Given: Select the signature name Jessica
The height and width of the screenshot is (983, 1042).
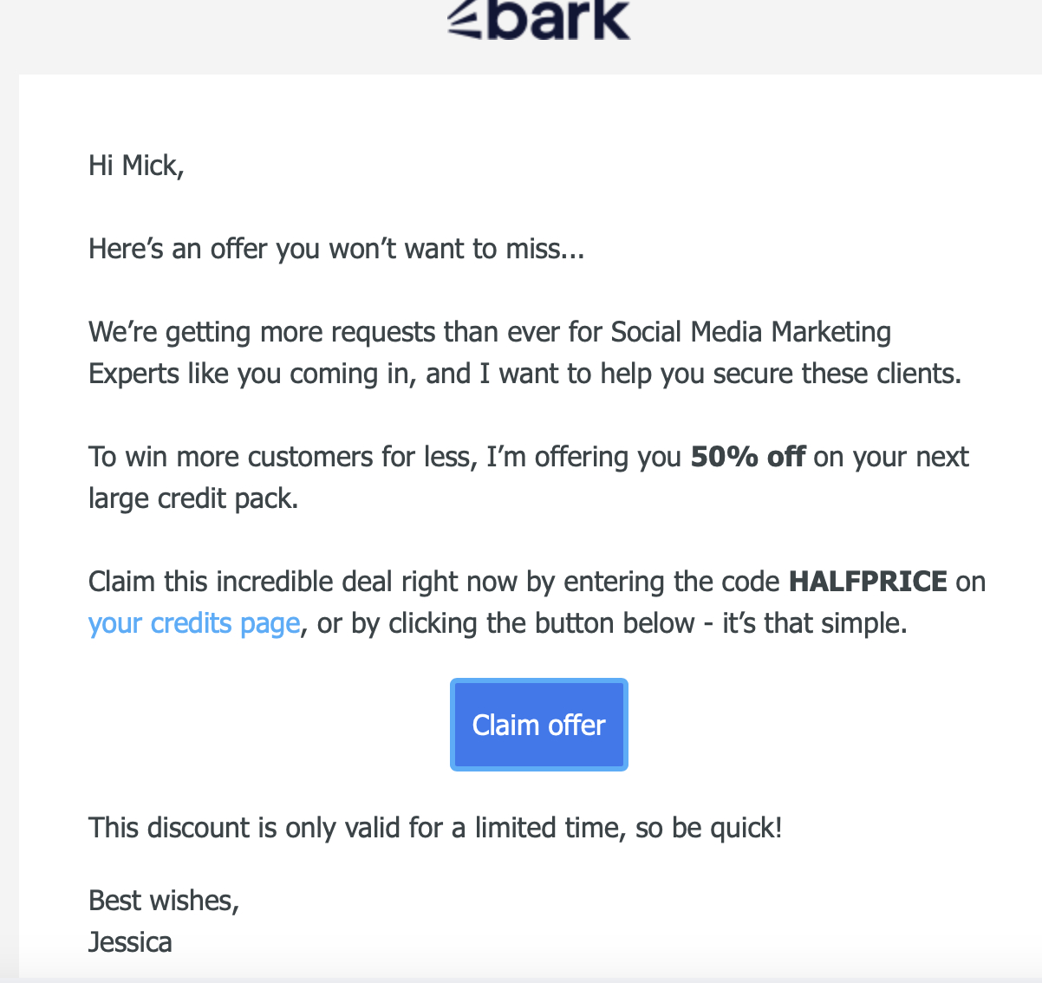Looking at the screenshot, I should click(130, 942).
